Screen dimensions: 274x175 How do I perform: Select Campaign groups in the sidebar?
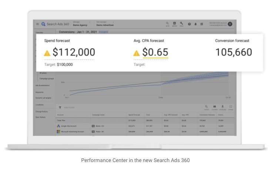pyautogui.click(x=46, y=79)
